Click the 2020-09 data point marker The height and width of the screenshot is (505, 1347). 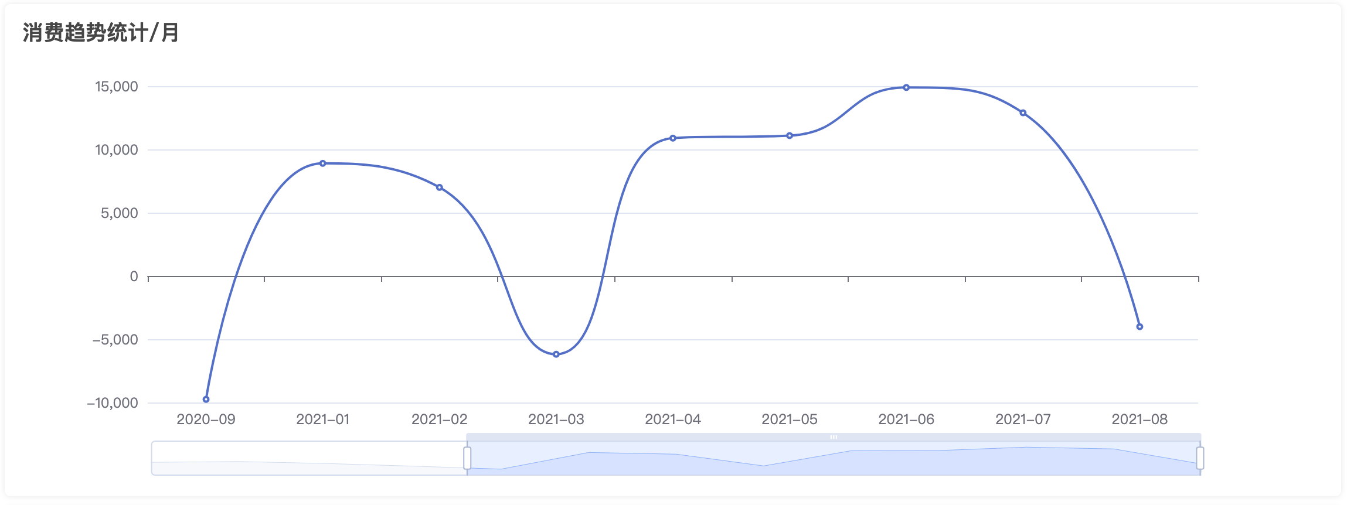click(x=206, y=400)
